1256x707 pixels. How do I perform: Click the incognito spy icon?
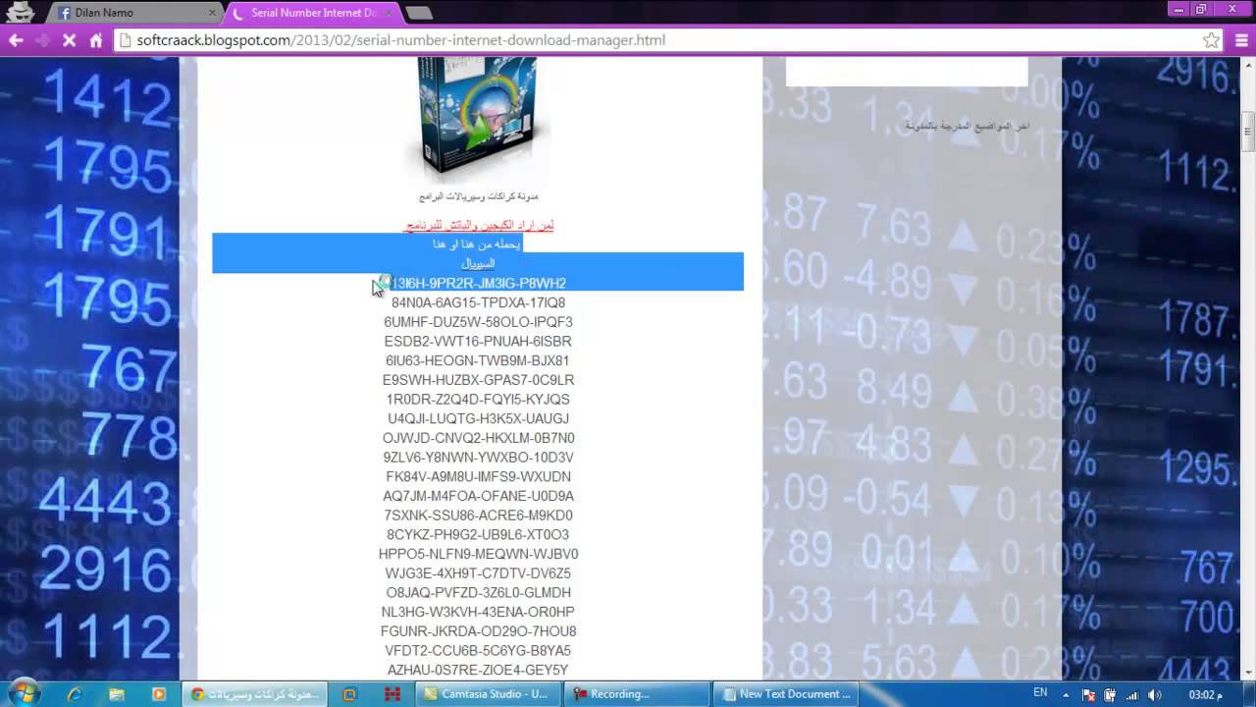(x=20, y=12)
